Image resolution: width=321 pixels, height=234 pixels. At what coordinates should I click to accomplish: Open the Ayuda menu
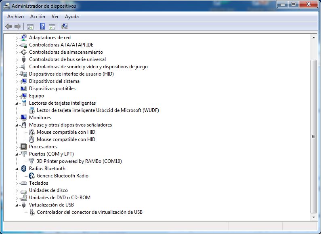coord(72,17)
